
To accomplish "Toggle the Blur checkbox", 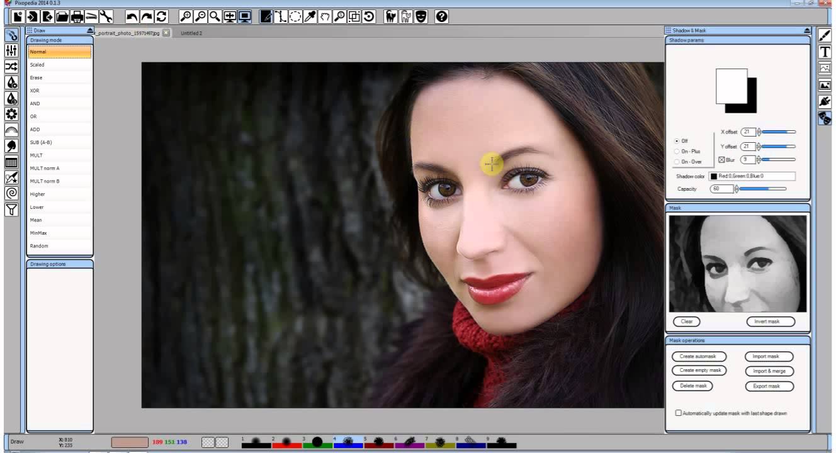I will [721, 160].
